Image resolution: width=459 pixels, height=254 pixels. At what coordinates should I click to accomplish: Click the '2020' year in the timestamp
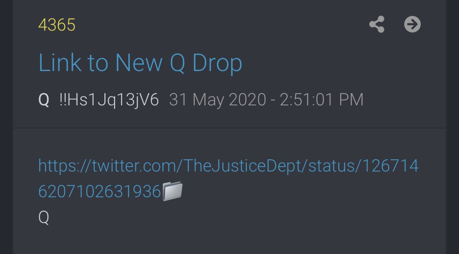tap(247, 100)
